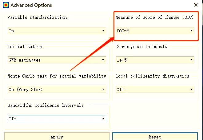The width and height of the screenshot is (203, 140).
Task: Expand the Convergence threshold dropdown
Action: [155, 60]
